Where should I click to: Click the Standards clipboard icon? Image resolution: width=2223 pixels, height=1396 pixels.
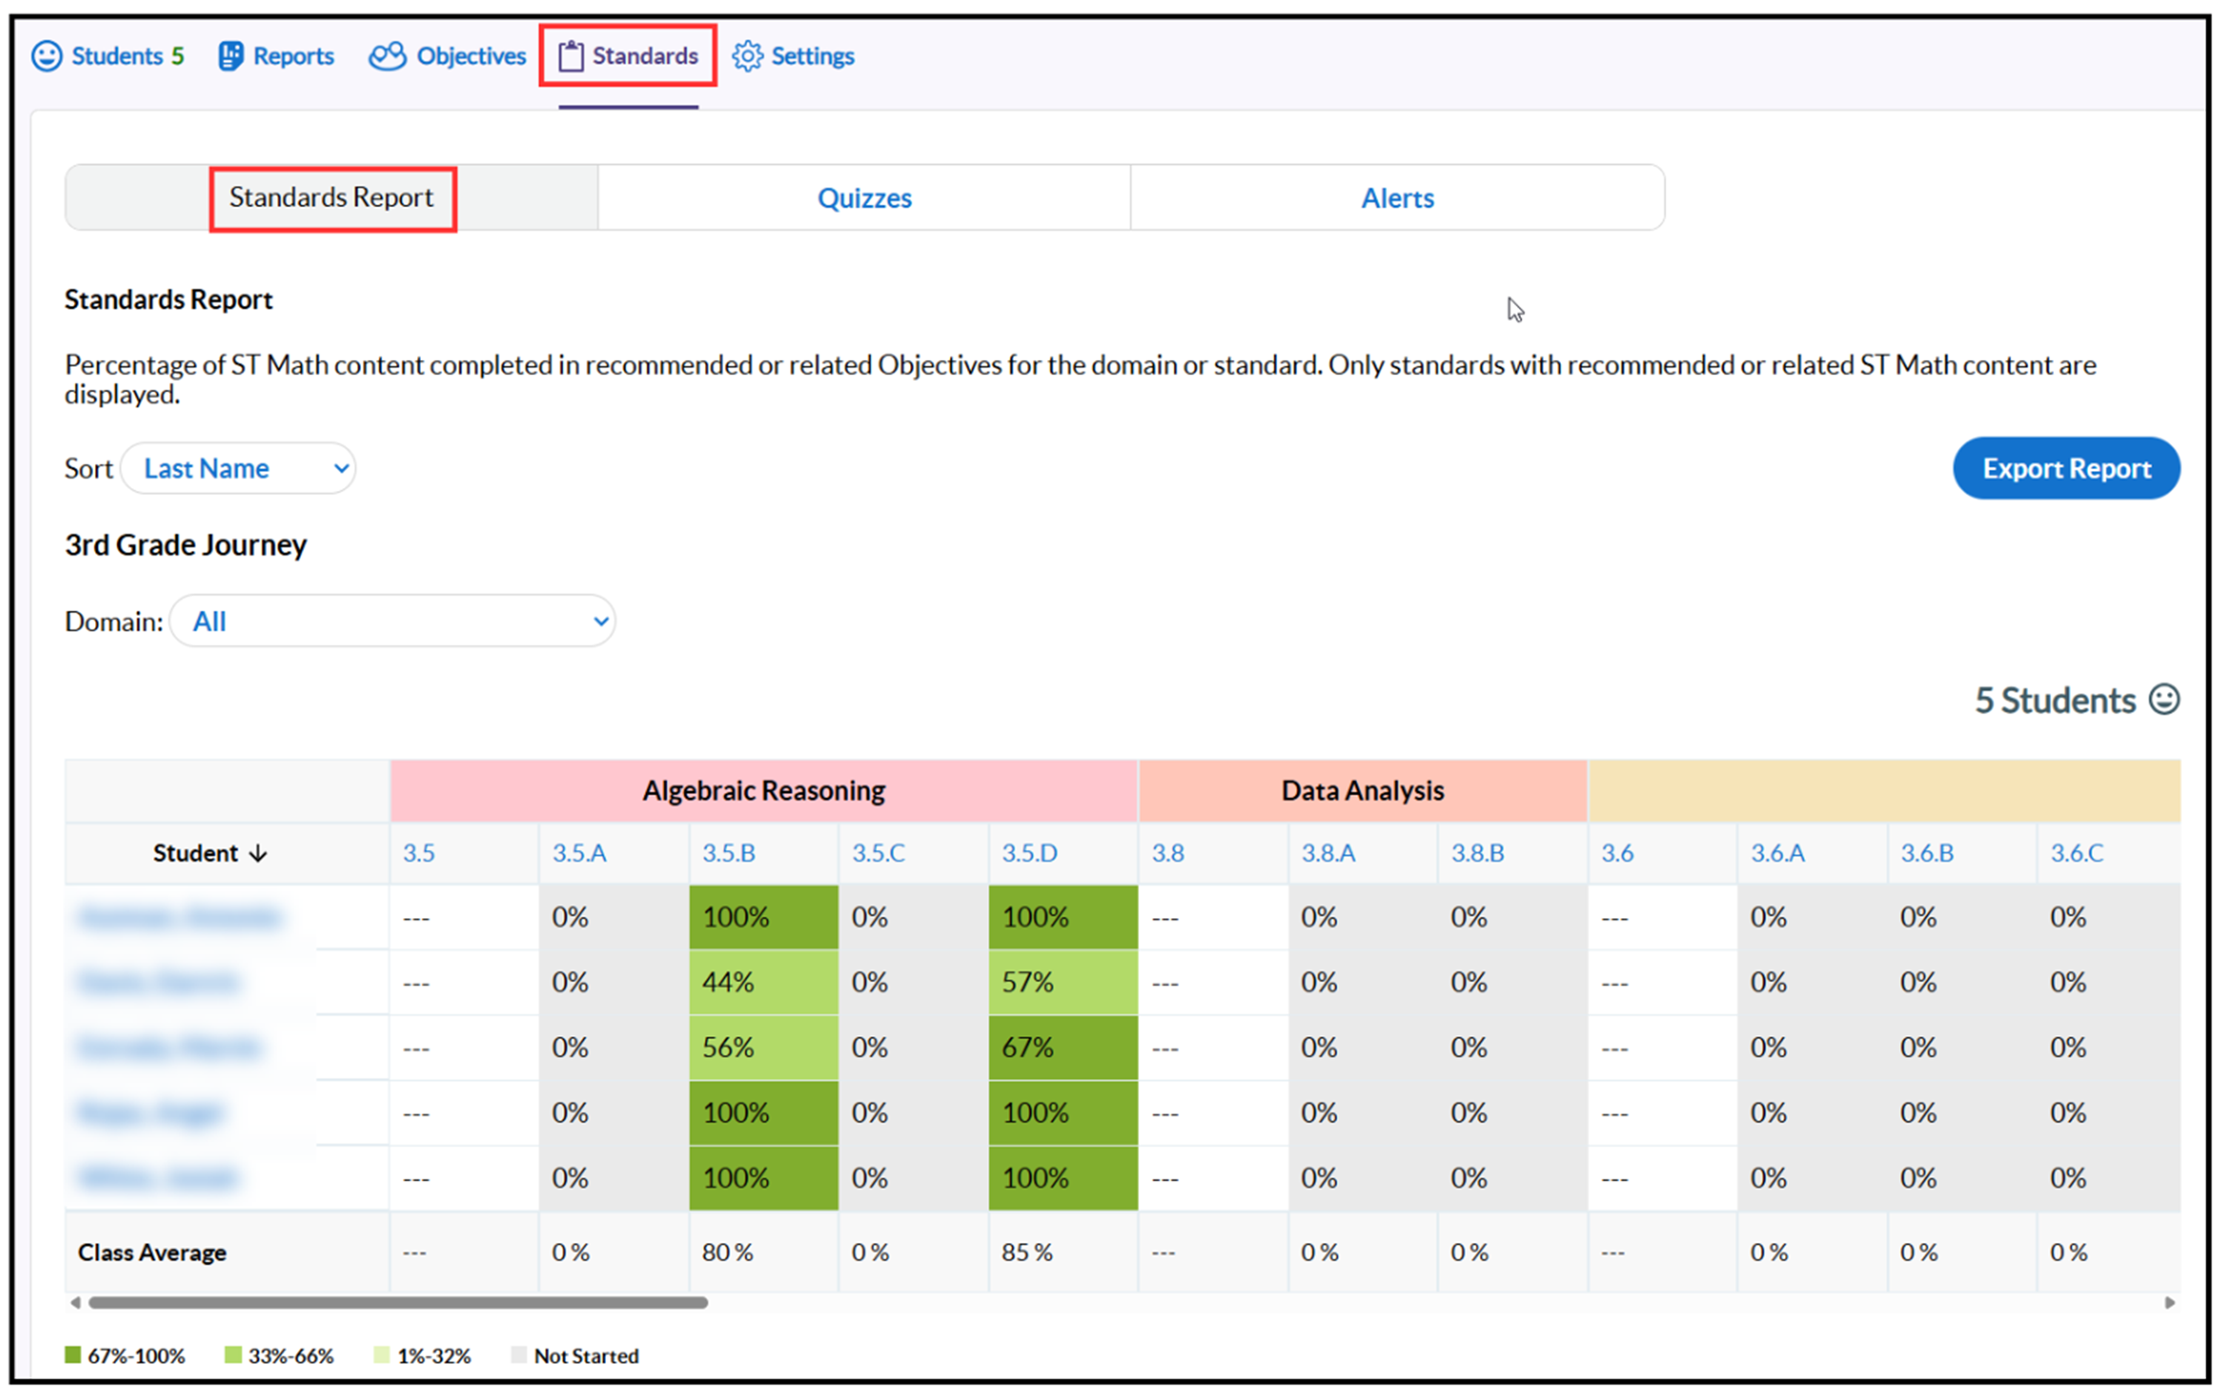(570, 56)
